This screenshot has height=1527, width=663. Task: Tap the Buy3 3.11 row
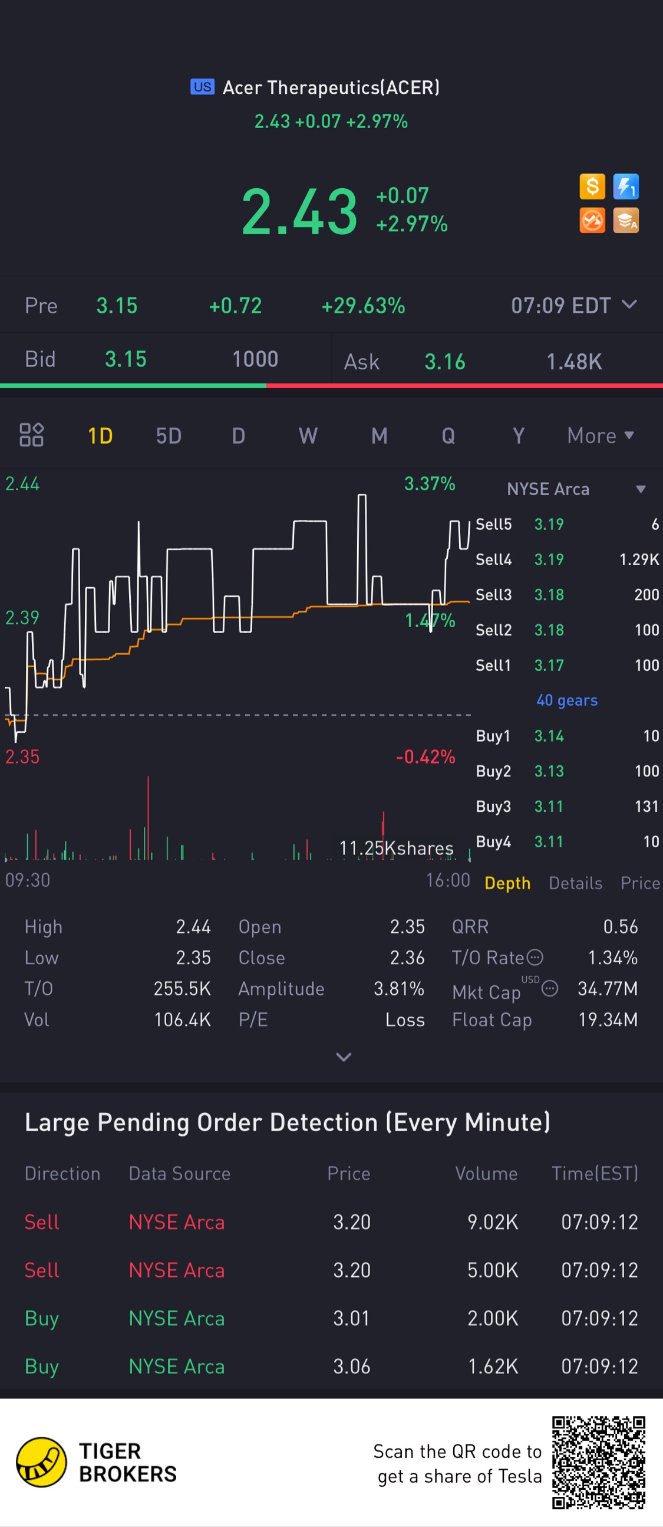pos(567,806)
